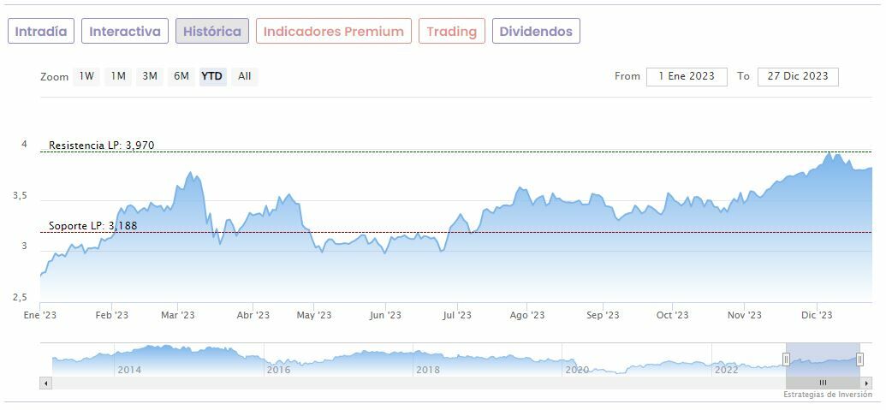Click the From date field
886x410 pixels.
click(x=687, y=76)
